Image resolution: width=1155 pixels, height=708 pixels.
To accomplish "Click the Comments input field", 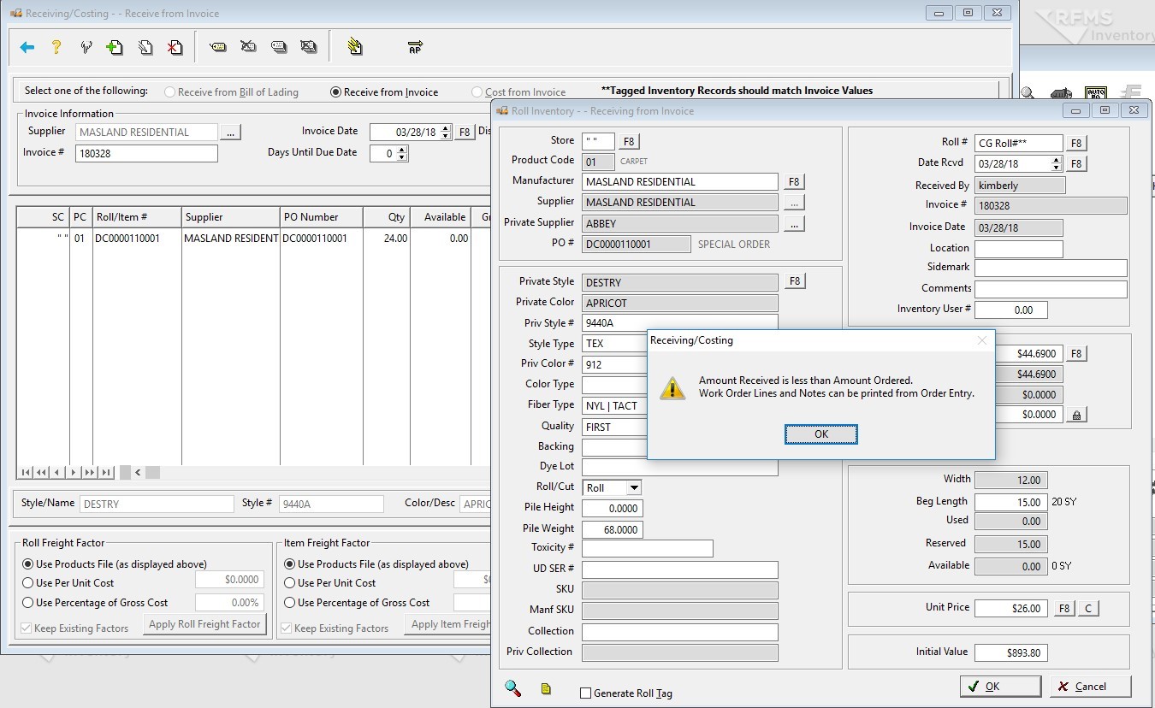I will [1051, 289].
